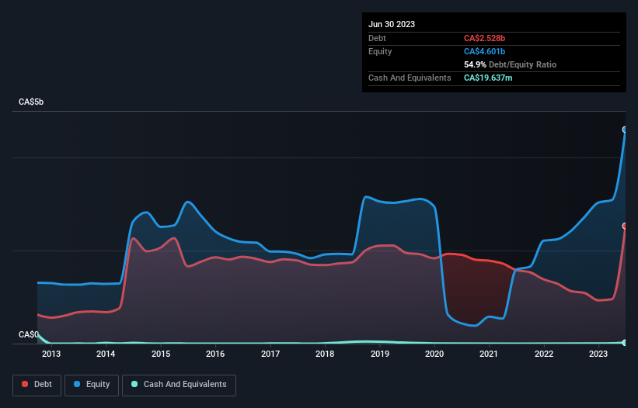Click the Debt label in tooltip
The height and width of the screenshot is (408, 638).
click(377, 38)
